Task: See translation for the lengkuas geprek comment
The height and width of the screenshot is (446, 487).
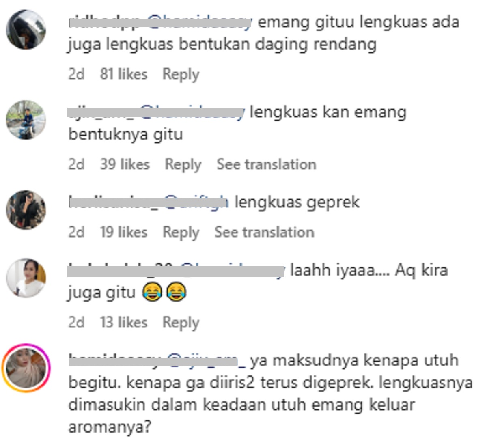Action: pyautogui.click(x=264, y=233)
